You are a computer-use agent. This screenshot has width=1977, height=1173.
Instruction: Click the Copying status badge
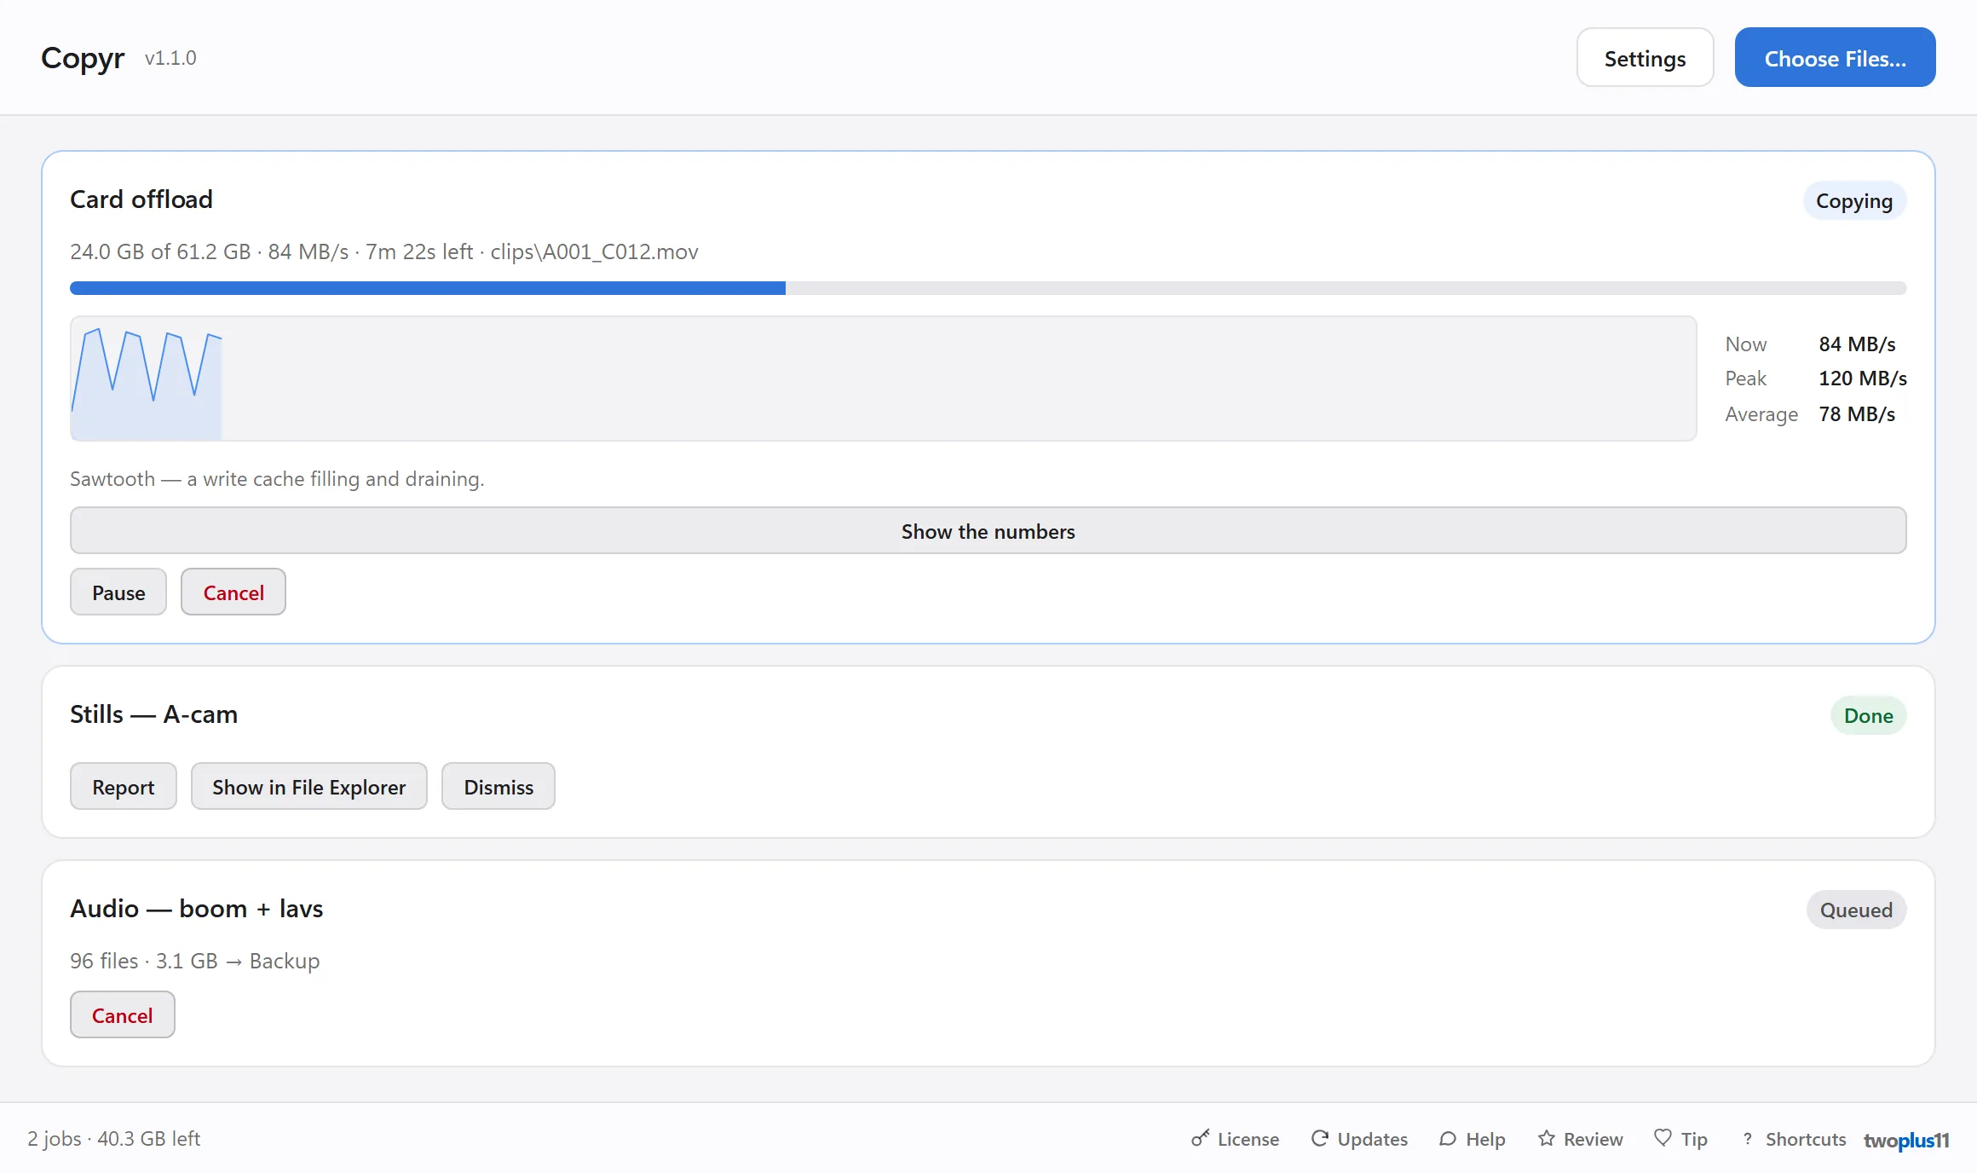coord(1854,200)
